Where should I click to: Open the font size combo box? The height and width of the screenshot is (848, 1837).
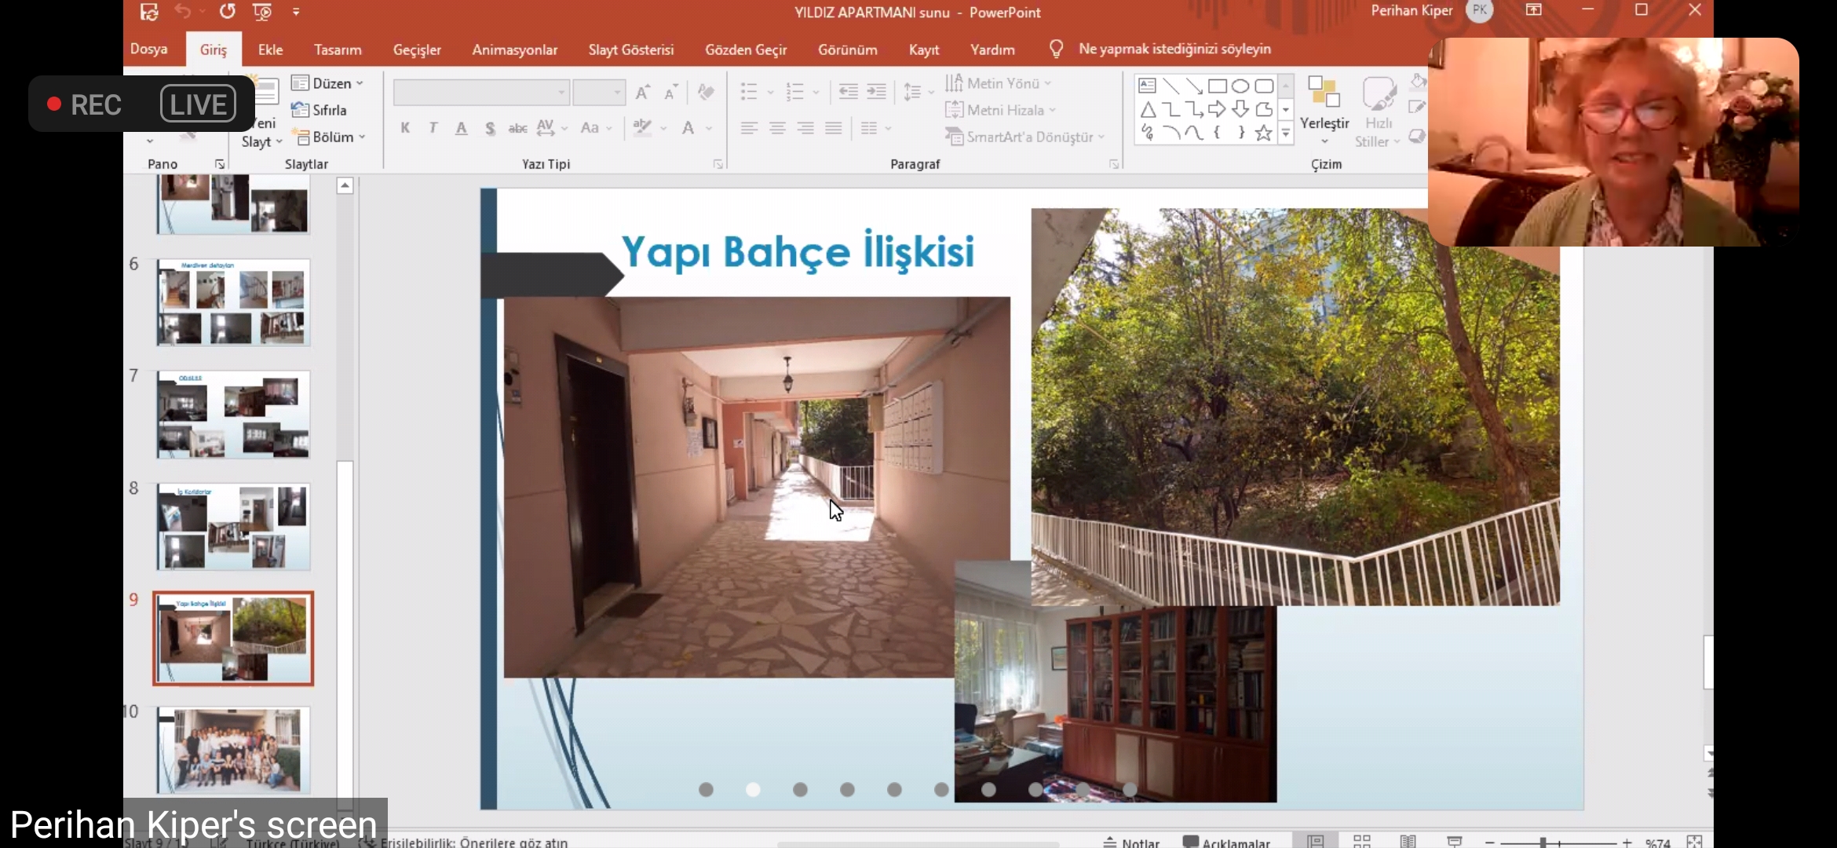(599, 93)
